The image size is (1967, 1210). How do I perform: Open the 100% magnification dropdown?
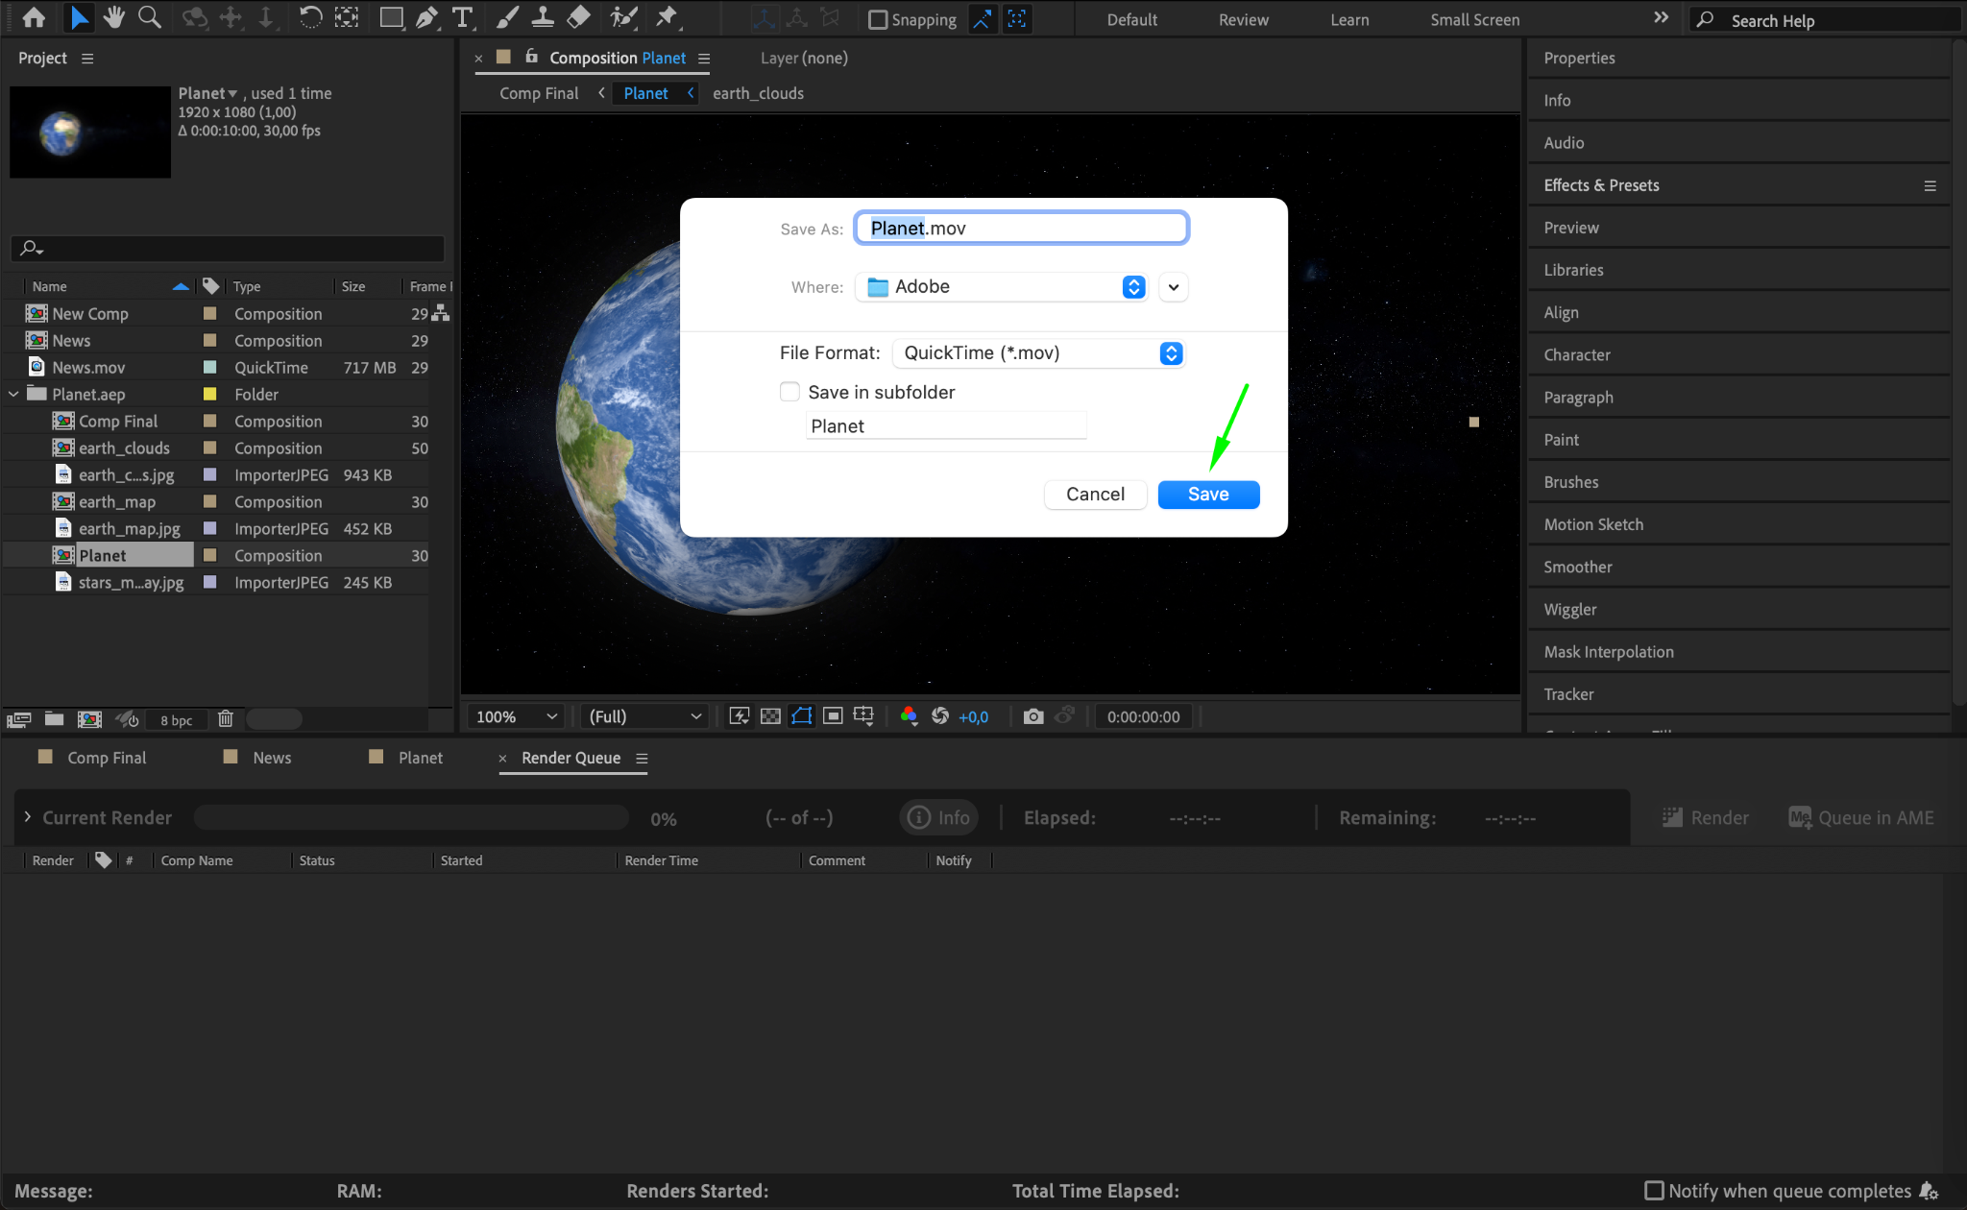point(517,716)
